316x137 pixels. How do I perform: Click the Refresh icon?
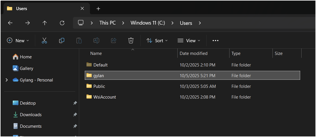[62, 23]
